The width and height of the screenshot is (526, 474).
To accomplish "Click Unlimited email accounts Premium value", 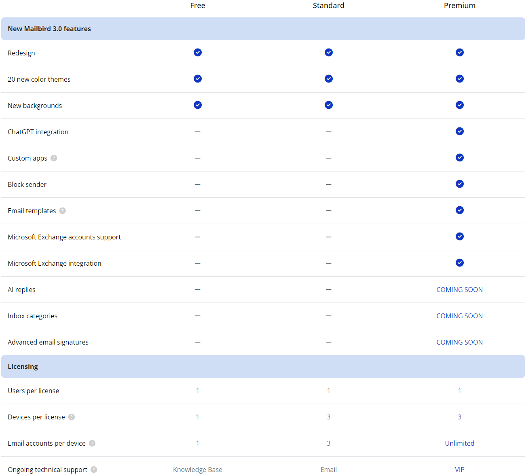I will tap(460, 443).
